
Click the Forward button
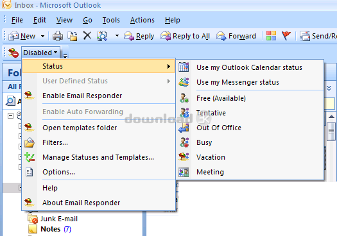pos(236,36)
